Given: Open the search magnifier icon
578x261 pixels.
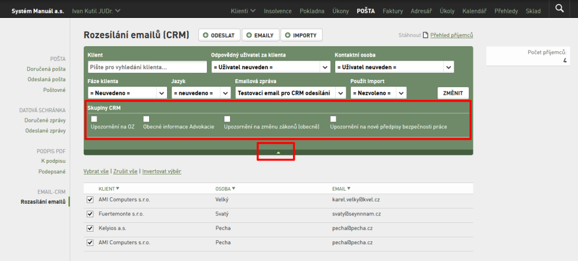Looking at the screenshot, I should click(559, 8).
